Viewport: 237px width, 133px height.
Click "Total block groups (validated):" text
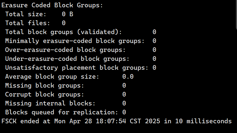click(x=63, y=32)
